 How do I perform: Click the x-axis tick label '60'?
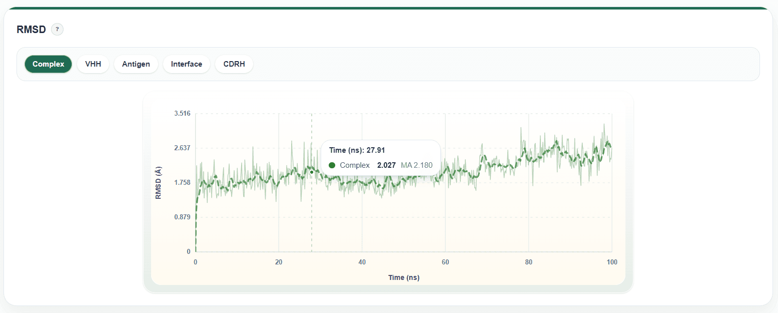(445, 262)
